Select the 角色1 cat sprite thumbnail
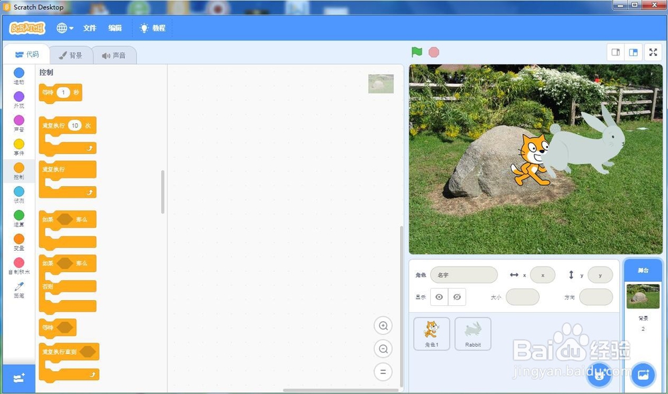Screen dimensions: 668x394 tap(432, 333)
